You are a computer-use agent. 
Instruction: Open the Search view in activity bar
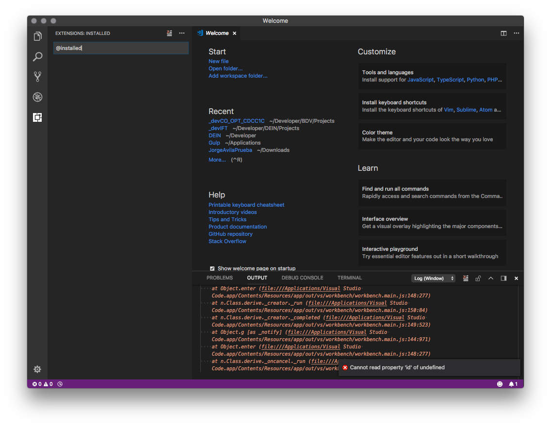[38, 57]
